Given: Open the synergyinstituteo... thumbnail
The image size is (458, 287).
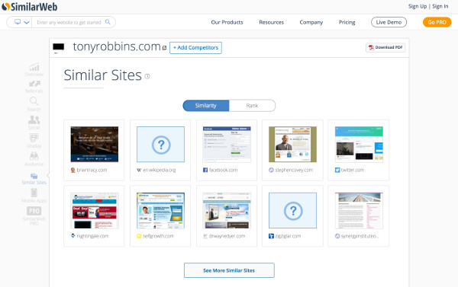Looking at the screenshot, I should point(359,210).
